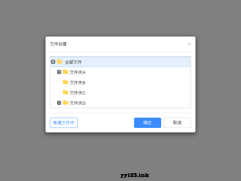Select the highlighted 全部文件 row
This screenshot has height=181, width=241.
click(73, 62)
